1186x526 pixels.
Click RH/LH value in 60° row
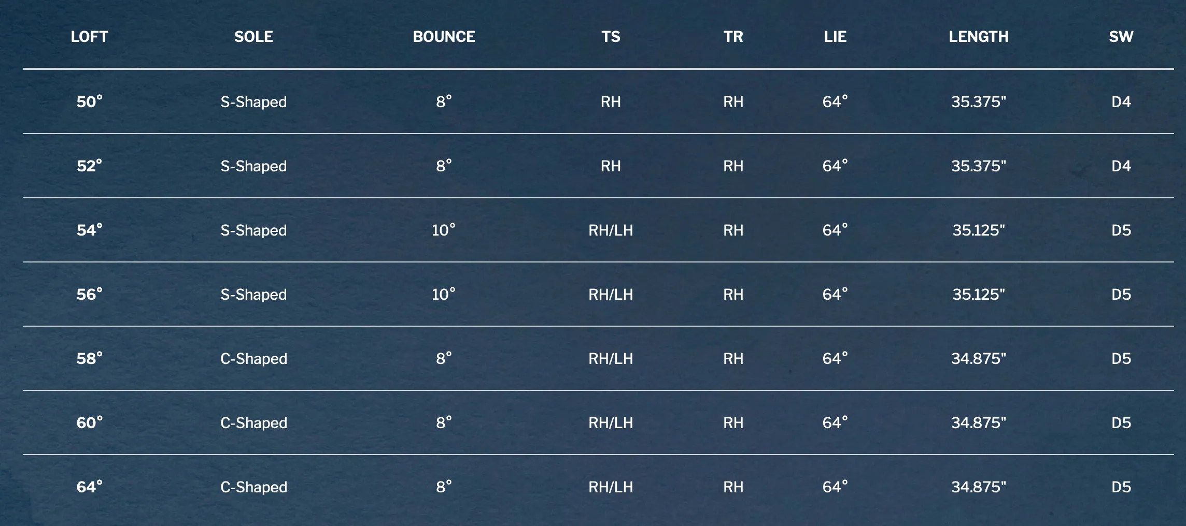[611, 423]
